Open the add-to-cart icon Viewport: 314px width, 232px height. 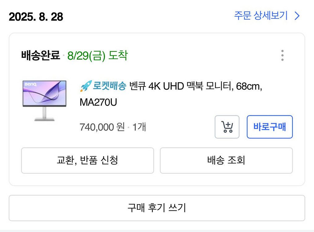pos(227,127)
